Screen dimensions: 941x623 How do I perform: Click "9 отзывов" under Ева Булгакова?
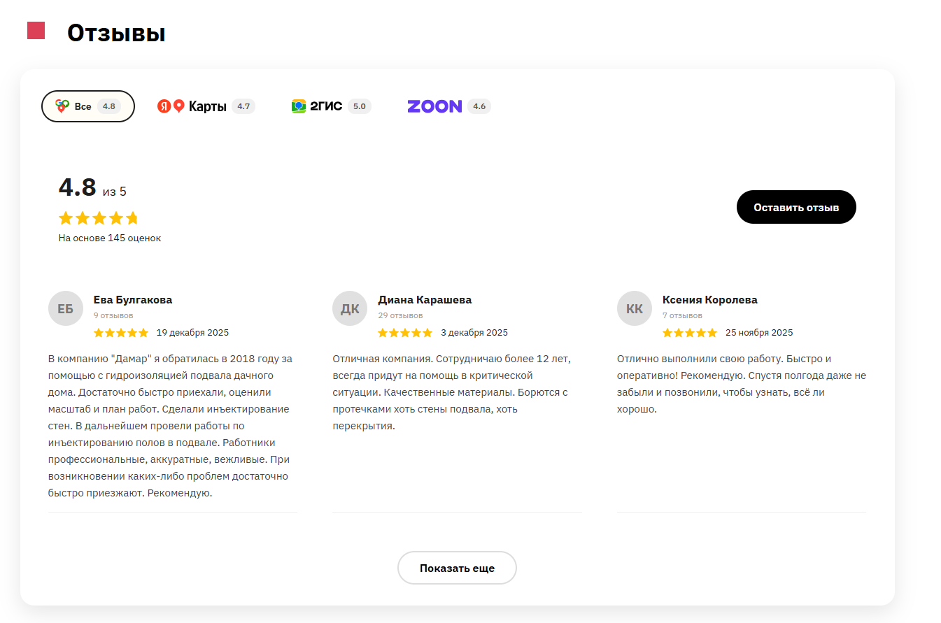(113, 316)
